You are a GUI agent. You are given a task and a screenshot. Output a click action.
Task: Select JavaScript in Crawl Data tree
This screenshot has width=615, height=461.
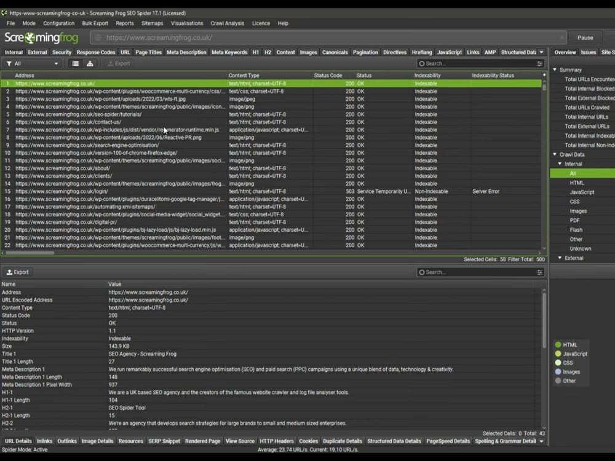(582, 192)
